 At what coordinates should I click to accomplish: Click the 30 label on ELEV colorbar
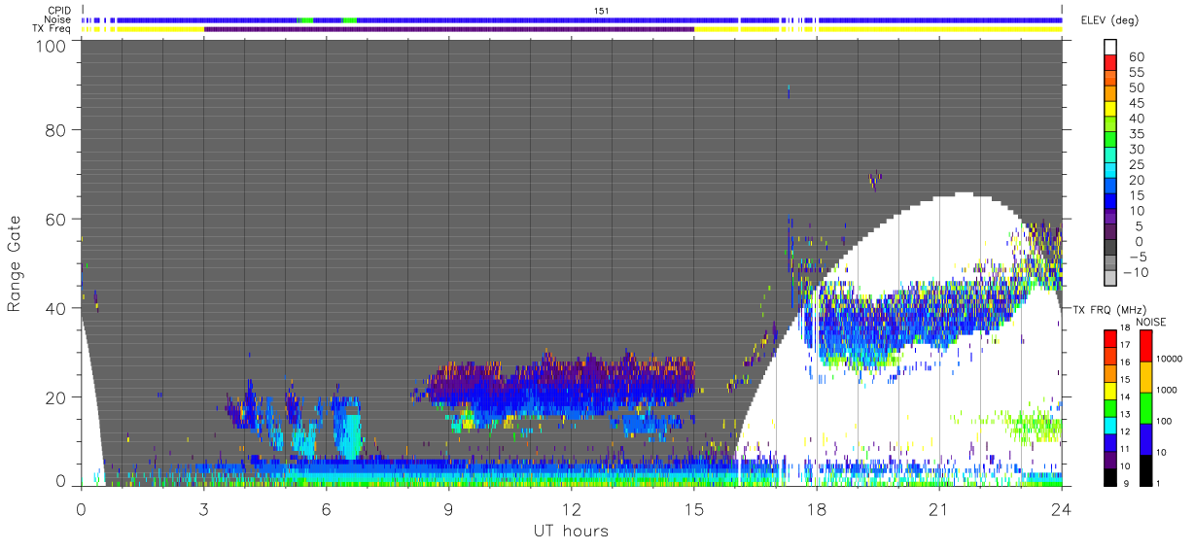(1136, 149)
